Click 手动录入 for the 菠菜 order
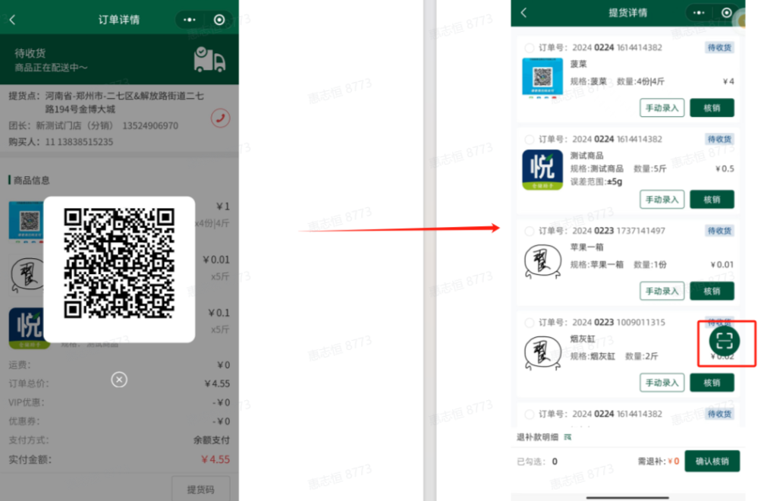The height and width of the screenshot is (501, 761). point(662,108)
